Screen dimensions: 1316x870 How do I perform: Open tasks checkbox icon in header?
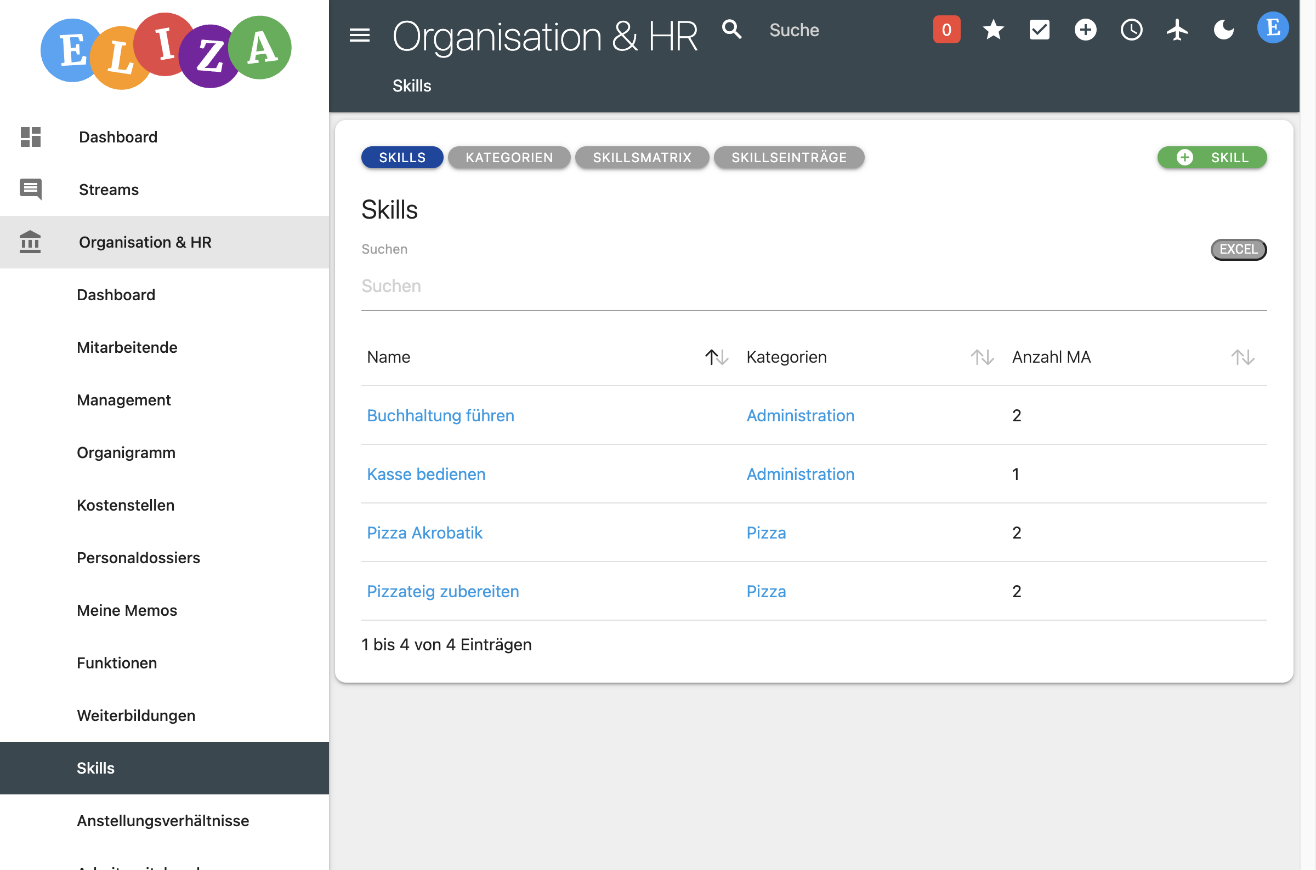(1039, 30)
